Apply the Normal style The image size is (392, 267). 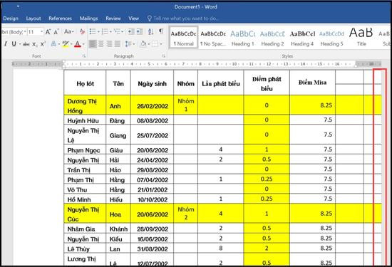coord(184,38)
